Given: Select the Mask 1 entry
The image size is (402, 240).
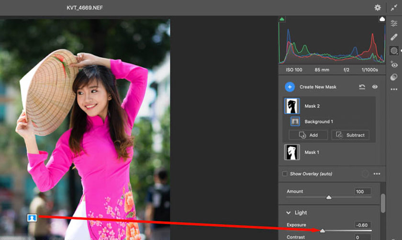Looking at the screenshot, I should coord(312,152).
